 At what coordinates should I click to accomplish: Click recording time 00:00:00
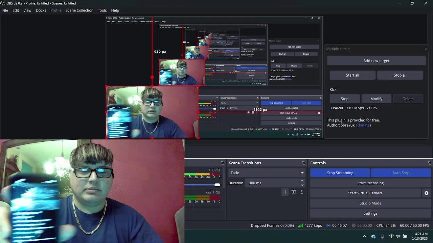point(365,225)
